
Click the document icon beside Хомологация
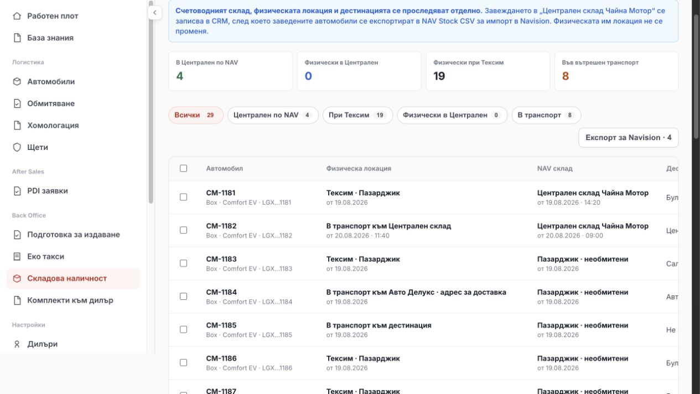17,126
